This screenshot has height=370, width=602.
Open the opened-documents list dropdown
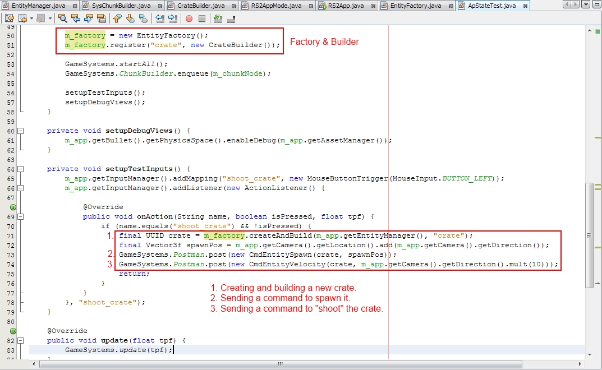click(586, 4)
